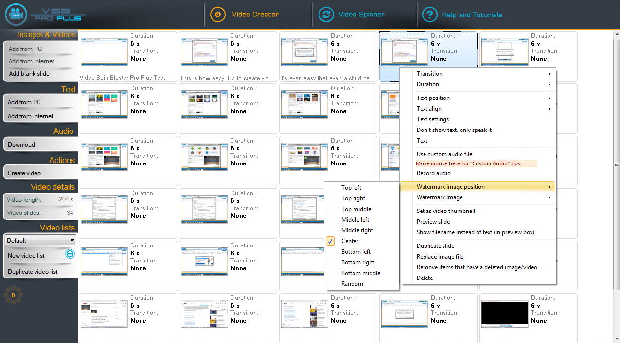Choose Use custom audio file
620x343 pixels.
(x=477, y=154)
